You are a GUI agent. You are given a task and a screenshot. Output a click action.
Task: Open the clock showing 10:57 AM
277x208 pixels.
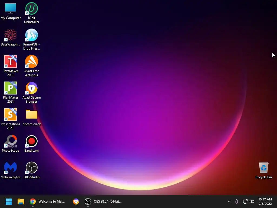click(x=265, y=201)
